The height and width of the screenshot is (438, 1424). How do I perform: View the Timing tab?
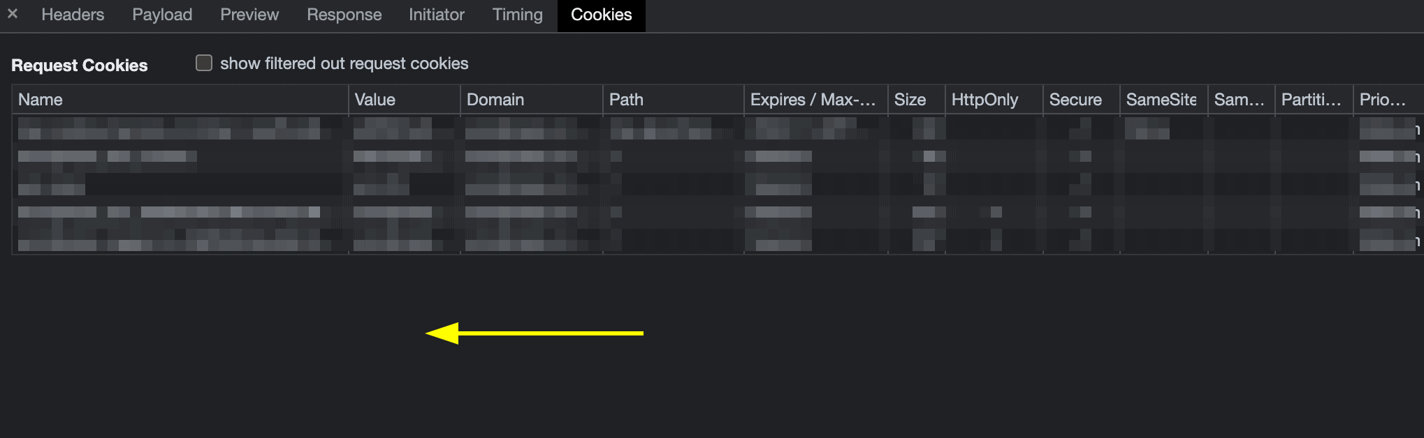click(x=517, y=15)
